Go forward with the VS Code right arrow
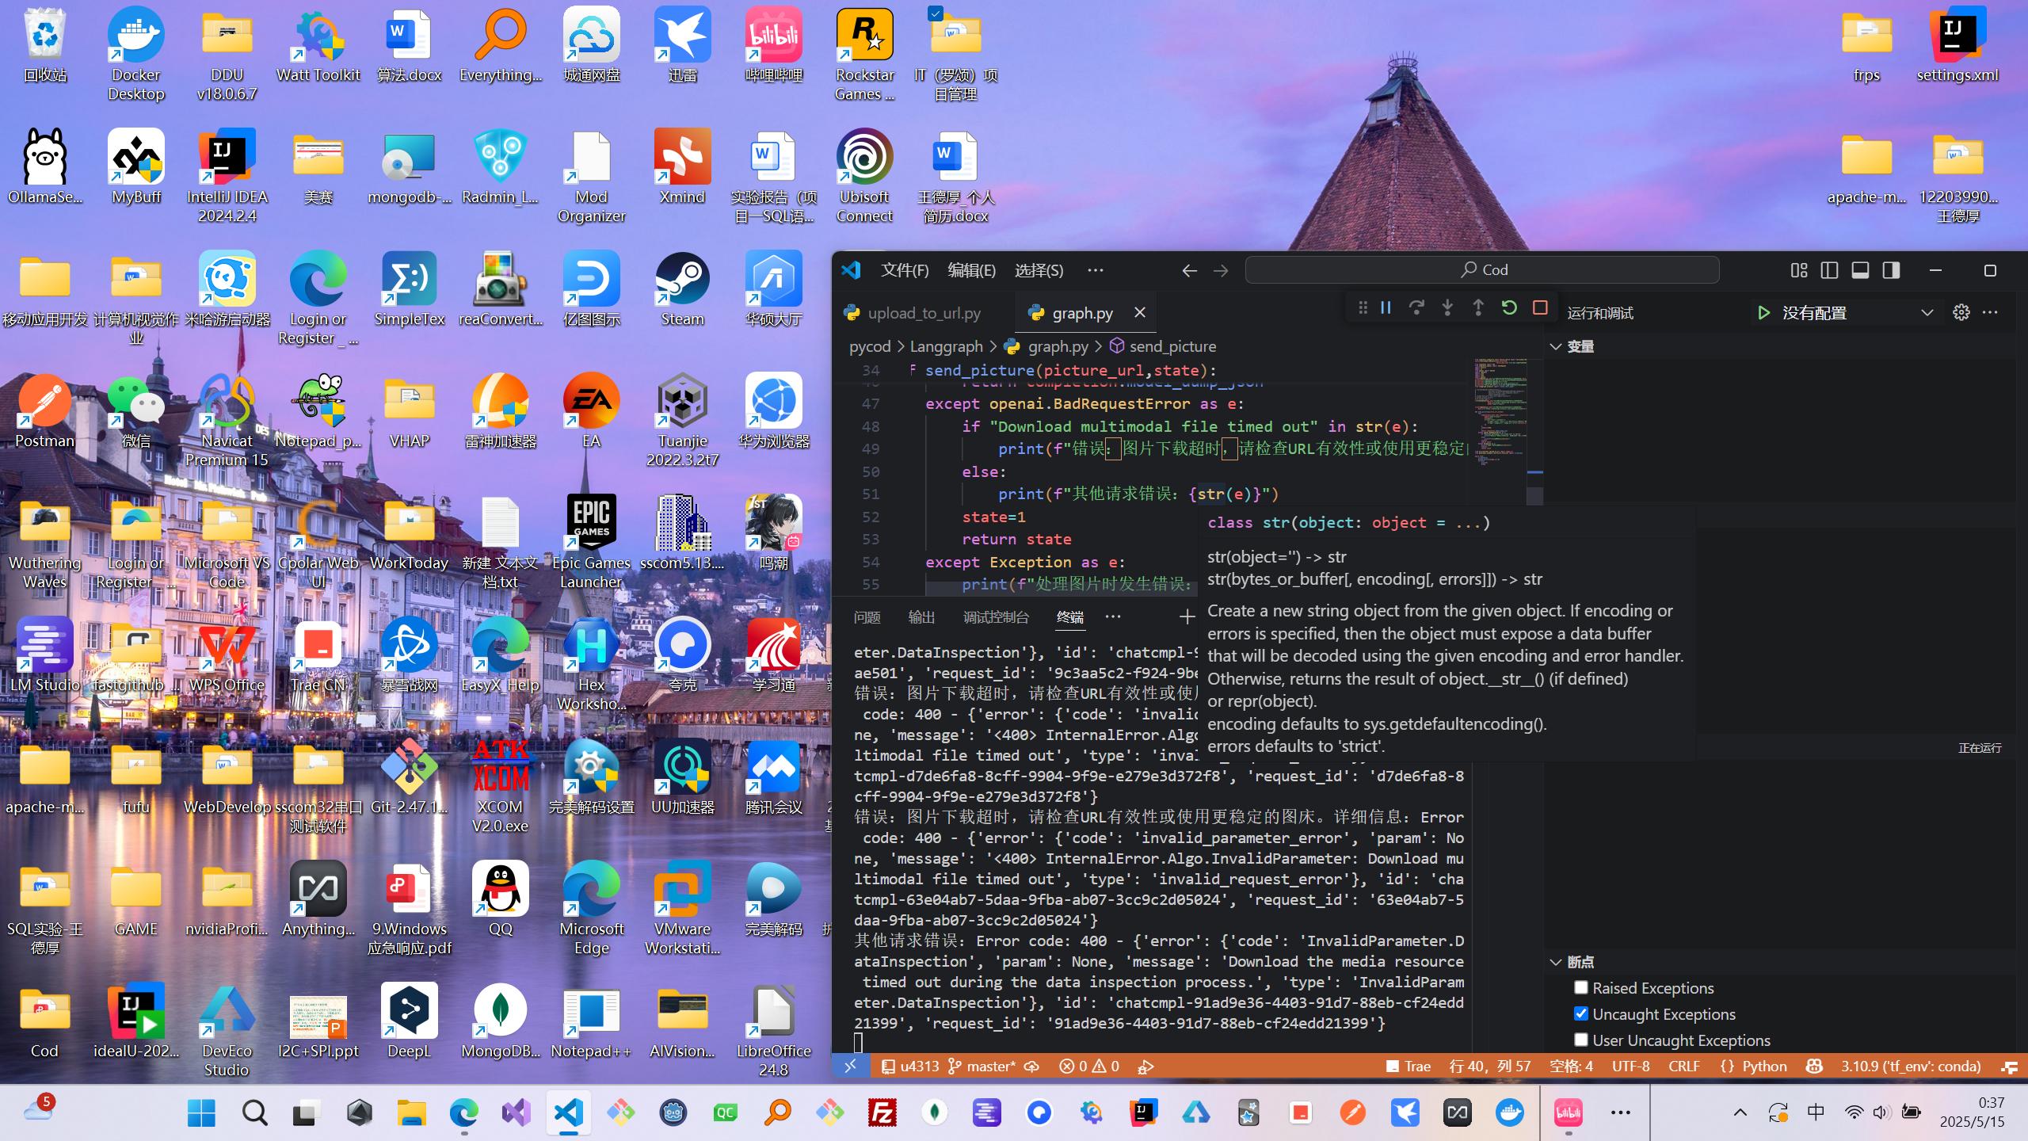The height and width of the screenshot is (1141, 2028). point(1221,270)
